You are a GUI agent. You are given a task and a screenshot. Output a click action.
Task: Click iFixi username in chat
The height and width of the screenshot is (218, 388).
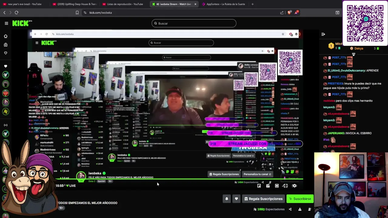[x=326, y=140]
